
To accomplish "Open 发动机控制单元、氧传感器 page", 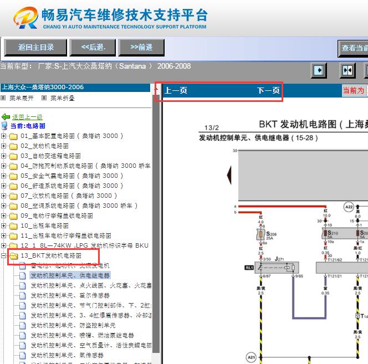I will (x=67, y=355).
